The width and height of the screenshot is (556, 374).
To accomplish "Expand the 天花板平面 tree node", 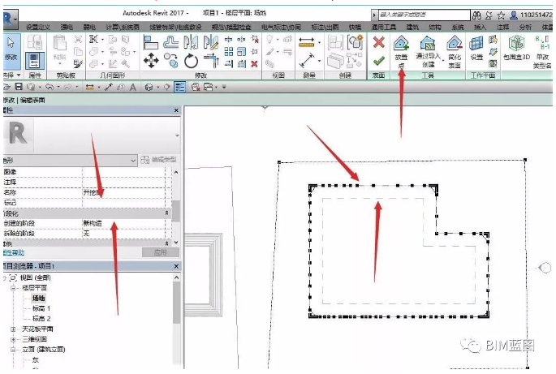I will coord(13,329).
